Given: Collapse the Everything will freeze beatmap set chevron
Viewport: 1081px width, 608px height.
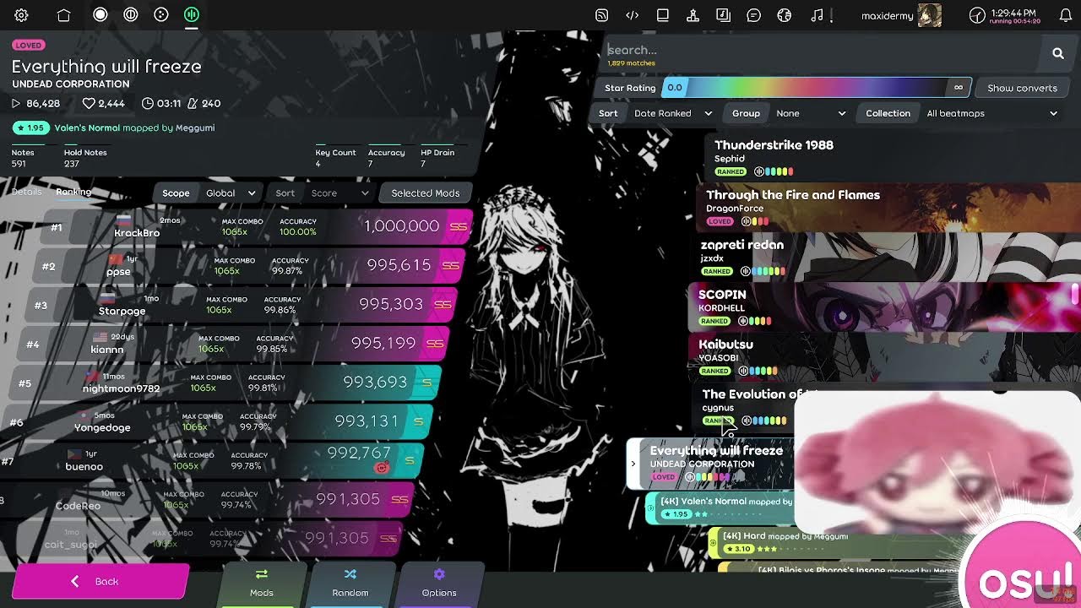Looking at the screenshot, I should [x=633, y=464].
